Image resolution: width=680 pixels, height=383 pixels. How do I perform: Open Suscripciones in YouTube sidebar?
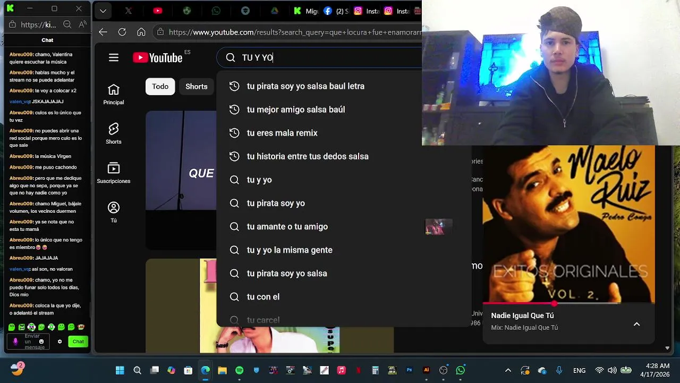point(114,173)
